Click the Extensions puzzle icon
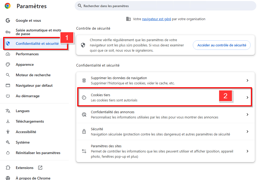 point(8,168)
